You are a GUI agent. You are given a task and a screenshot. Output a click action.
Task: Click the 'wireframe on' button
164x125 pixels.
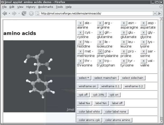click(x=87, y=86)
